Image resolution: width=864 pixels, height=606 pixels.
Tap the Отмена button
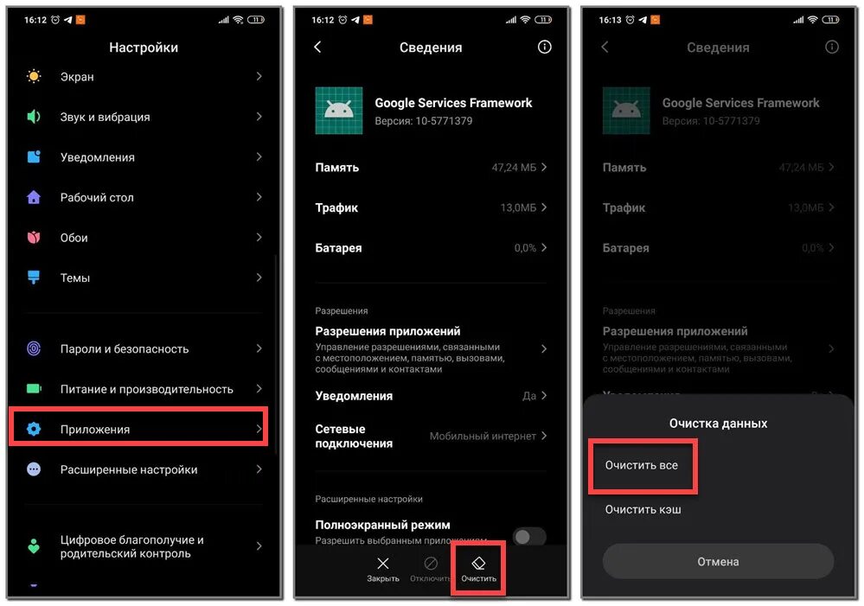pos(718,561)
